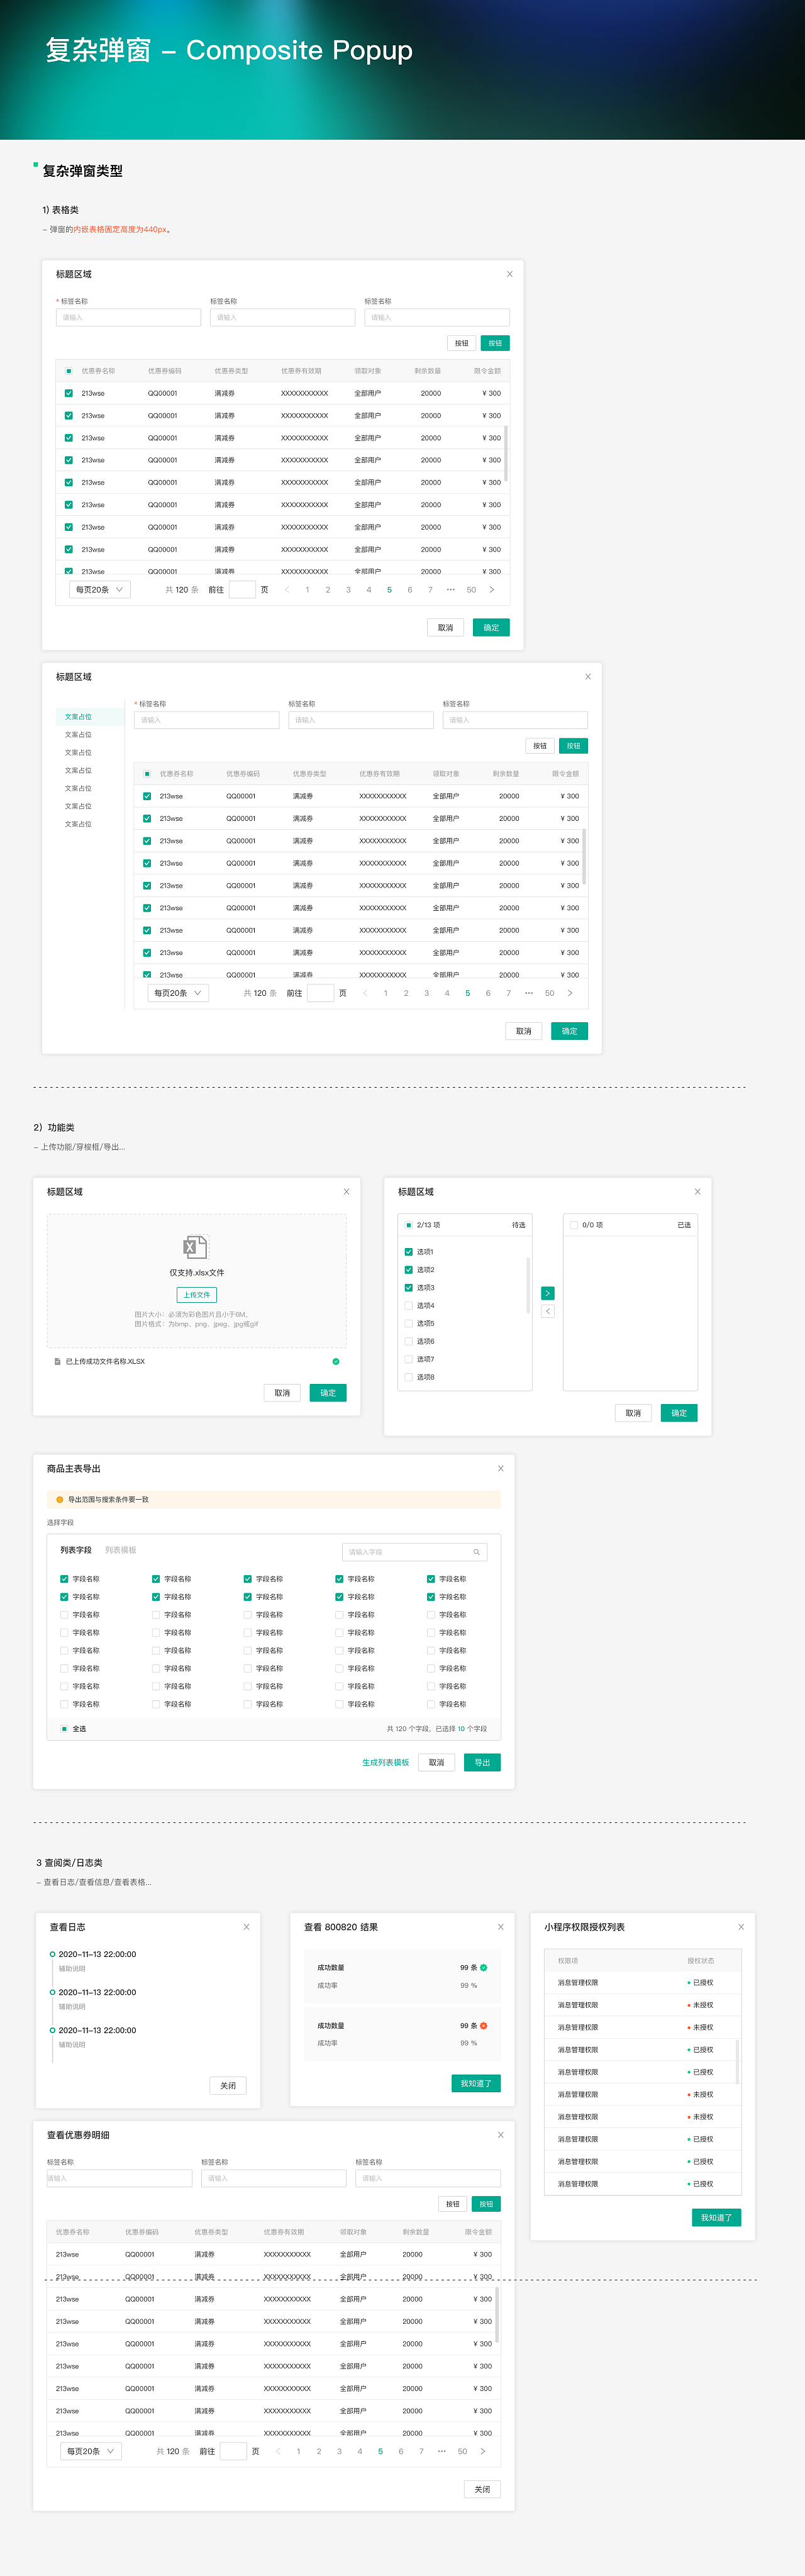This screenshot has width=805, height=2576.
Task: Switch to the 列表字段 tab
Action: (x=76, y=1549)
